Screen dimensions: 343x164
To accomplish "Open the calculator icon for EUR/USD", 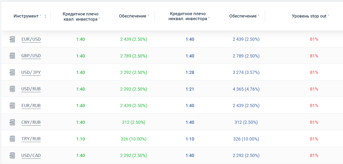I will 12,39.
